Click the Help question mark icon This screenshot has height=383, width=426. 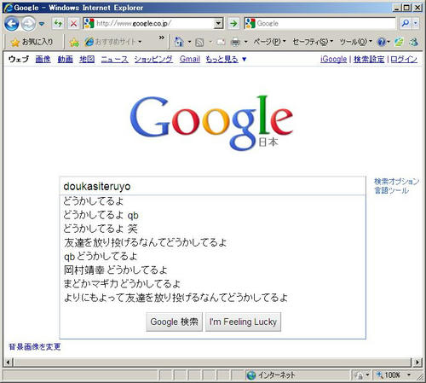coord(382,42)
